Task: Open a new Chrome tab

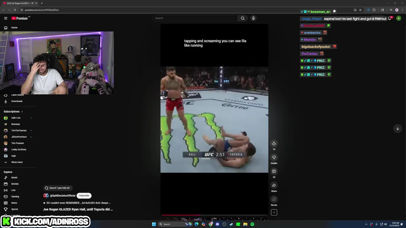Action: tap(42, 3)
